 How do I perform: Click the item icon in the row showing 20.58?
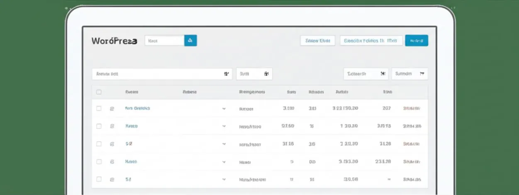(112, 180)
